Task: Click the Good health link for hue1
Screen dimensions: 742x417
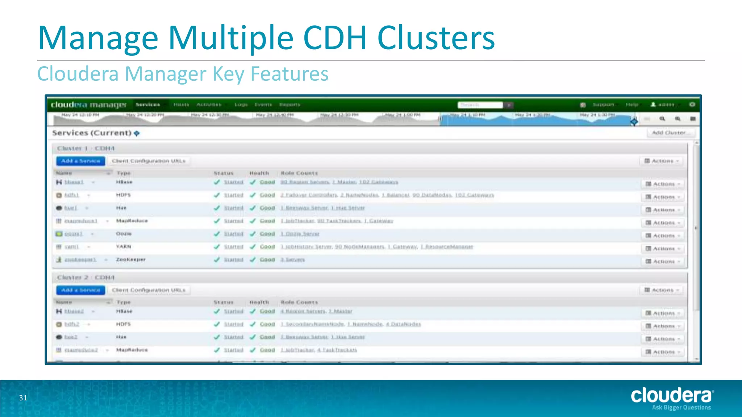Action: pos(267,208)
